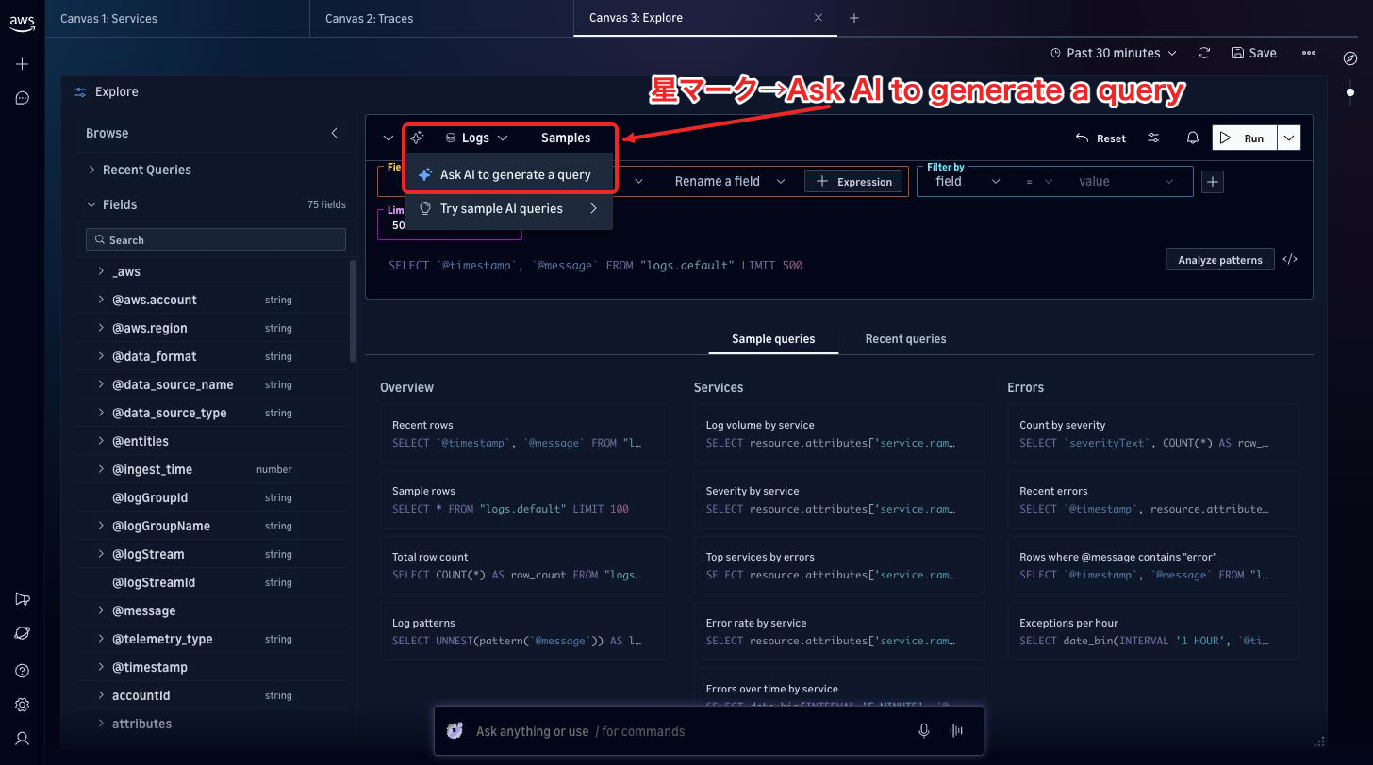Open Try sample AI queries submenu
This screenshot has height=765, width=1373.
tap(509, 208)
